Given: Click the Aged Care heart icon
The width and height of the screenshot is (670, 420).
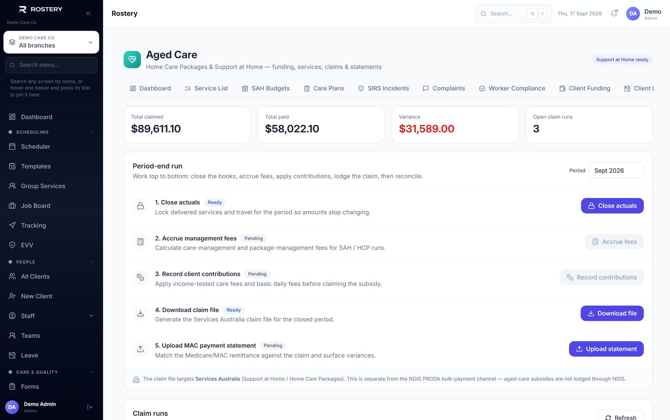Looking at the screenshot, I should [132, 59].
